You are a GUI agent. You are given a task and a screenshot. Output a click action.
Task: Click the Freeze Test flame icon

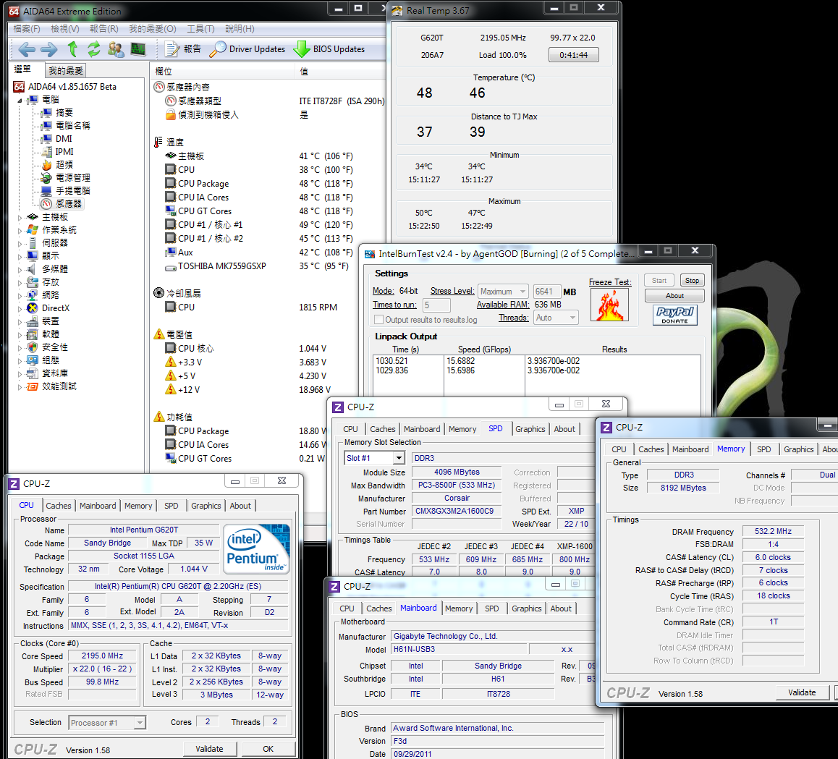coord(609,305)
